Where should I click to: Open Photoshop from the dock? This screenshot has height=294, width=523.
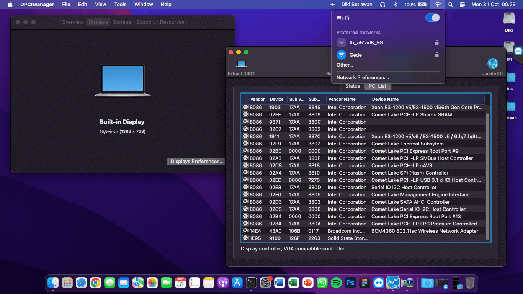350,283
